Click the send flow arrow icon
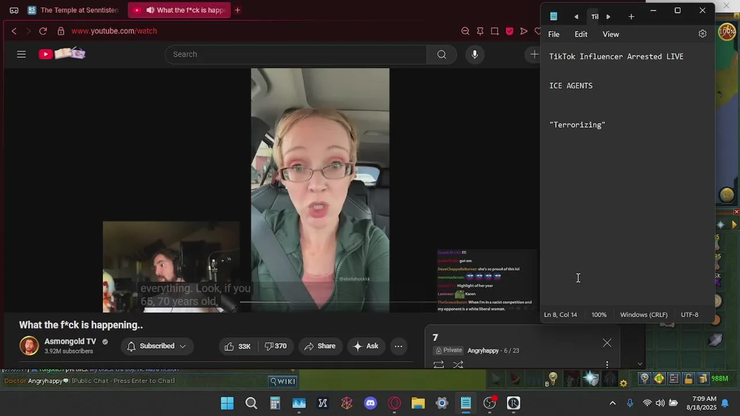740x416 pixels. point(524,31)
